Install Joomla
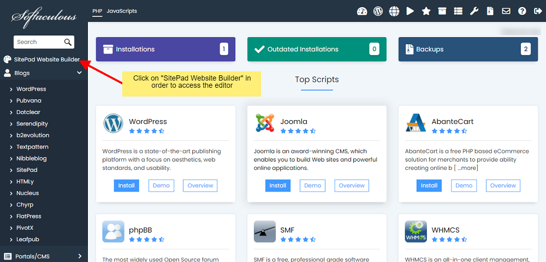Screen dimensions: 546x262 (x=278, y=186)
